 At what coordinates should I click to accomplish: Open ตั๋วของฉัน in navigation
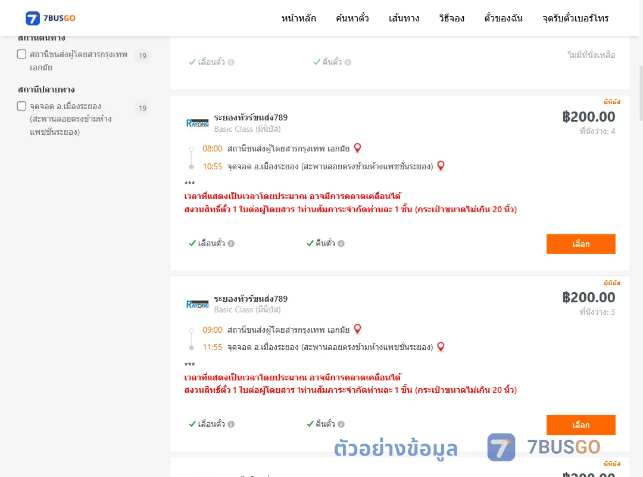503,18
